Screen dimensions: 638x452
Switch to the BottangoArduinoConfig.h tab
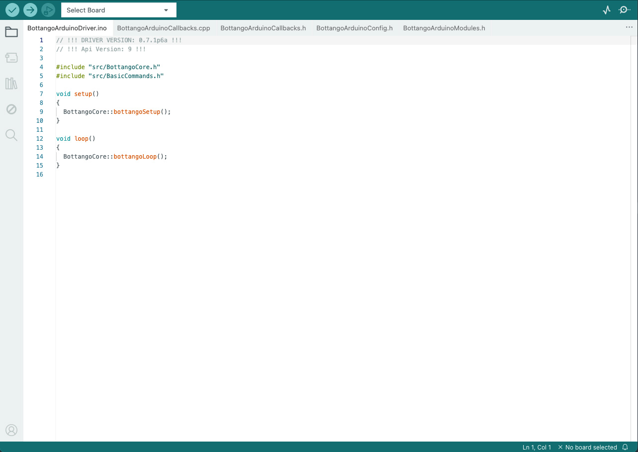click(x=355, y=28)
